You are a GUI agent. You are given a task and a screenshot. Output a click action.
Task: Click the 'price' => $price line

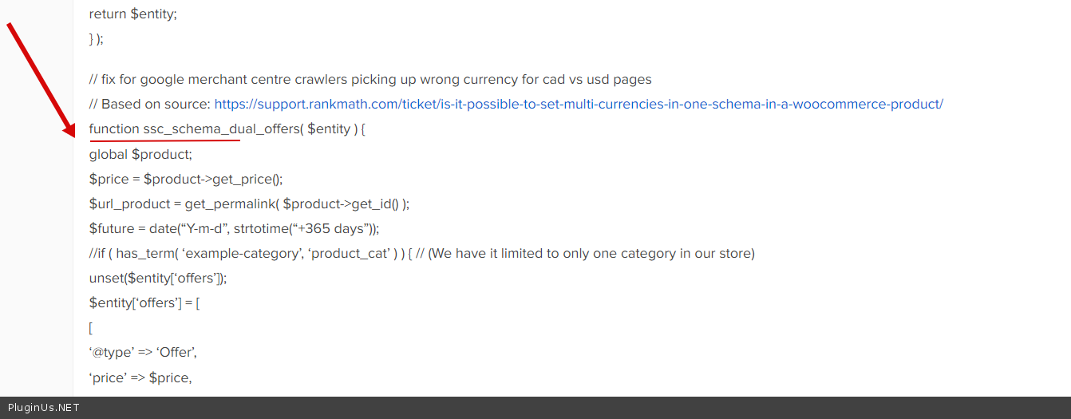click(140, 377)
